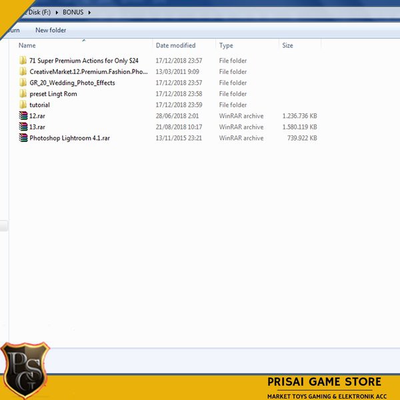The image size is (400, 400).
Task: Select the CreativeMarket.12.Premium.Fashion folder icon
Action: (x=23, y=72)
